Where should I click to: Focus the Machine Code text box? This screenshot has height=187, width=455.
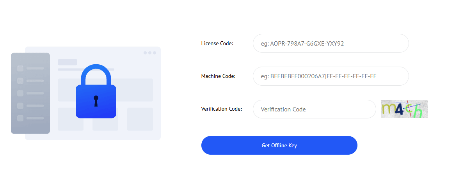pos(331,76)
